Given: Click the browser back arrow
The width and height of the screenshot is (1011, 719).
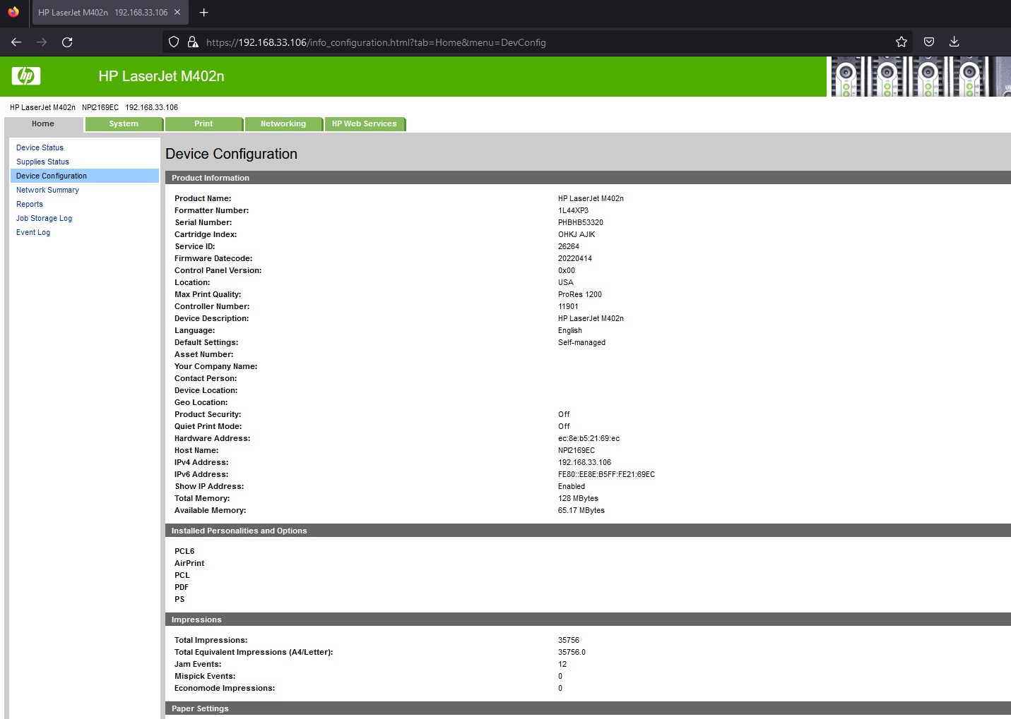Looking at the screenshot, I should (x=16, y=42).
